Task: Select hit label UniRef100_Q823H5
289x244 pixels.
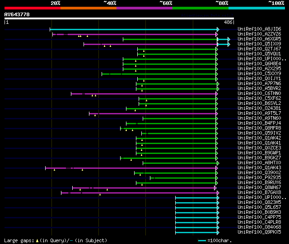Action: pyautogui.click(x=259, y=203)
